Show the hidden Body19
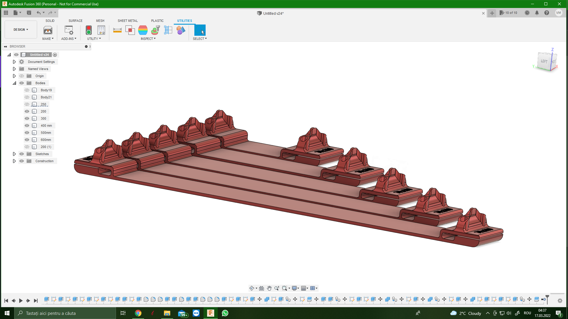The height and width of the screenshot is (319, 568). (x=27, y=90)
